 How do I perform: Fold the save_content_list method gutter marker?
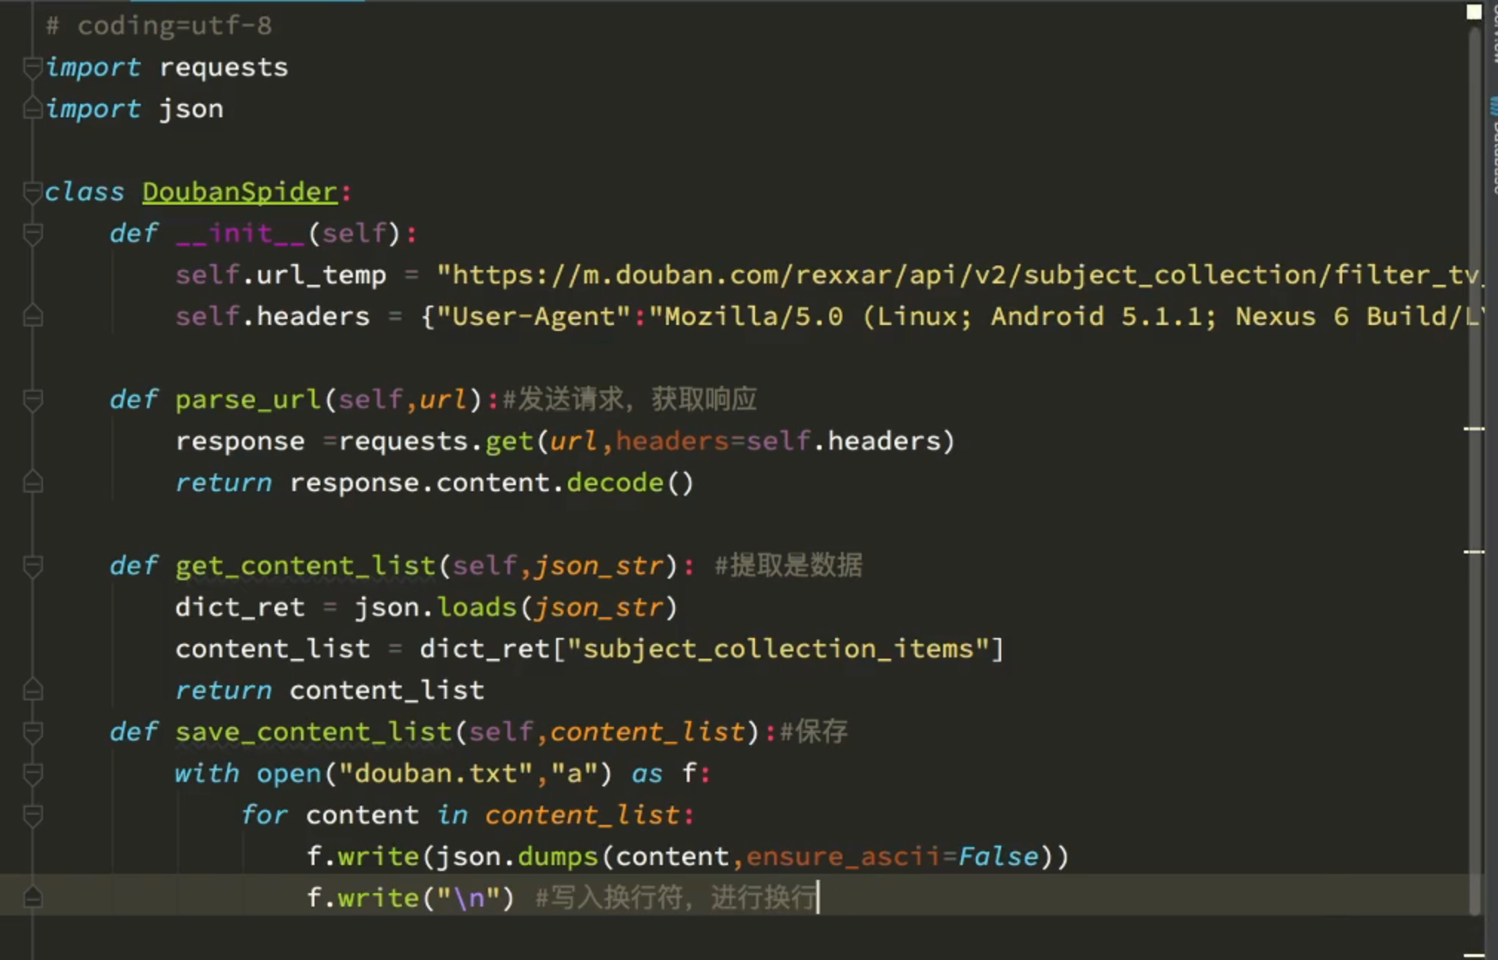(33, 732)
